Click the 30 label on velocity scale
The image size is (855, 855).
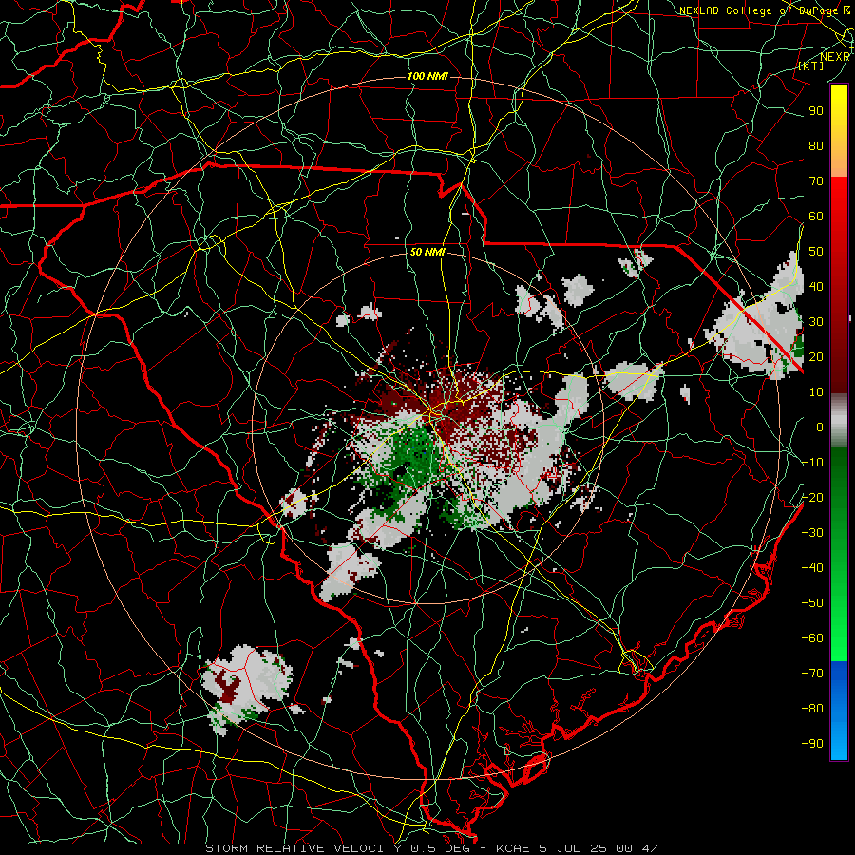816,322
